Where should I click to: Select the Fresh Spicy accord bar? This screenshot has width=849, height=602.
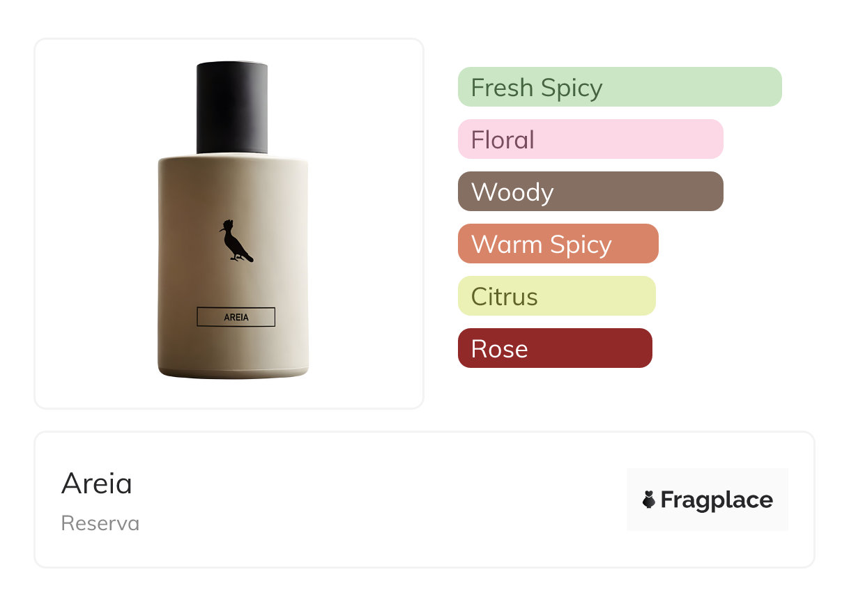point(620,87)
